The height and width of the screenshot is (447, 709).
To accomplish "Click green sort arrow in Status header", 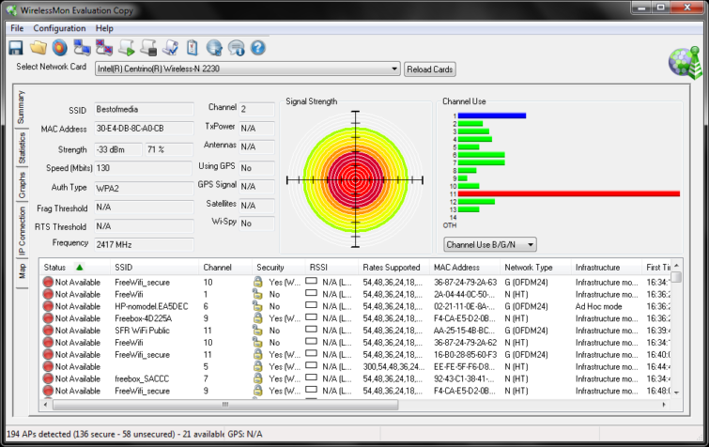I will pyautogui.click(x=80, y=267).
